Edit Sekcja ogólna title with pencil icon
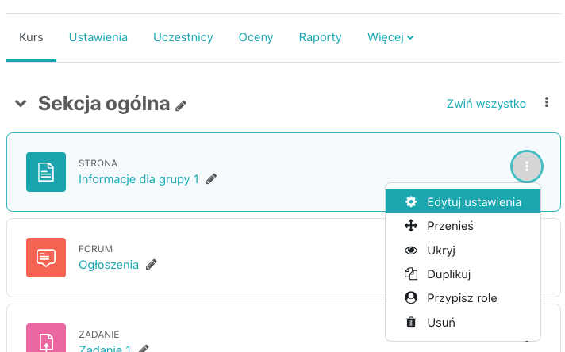The image size is (565, 352). click(x=180, y=105)
